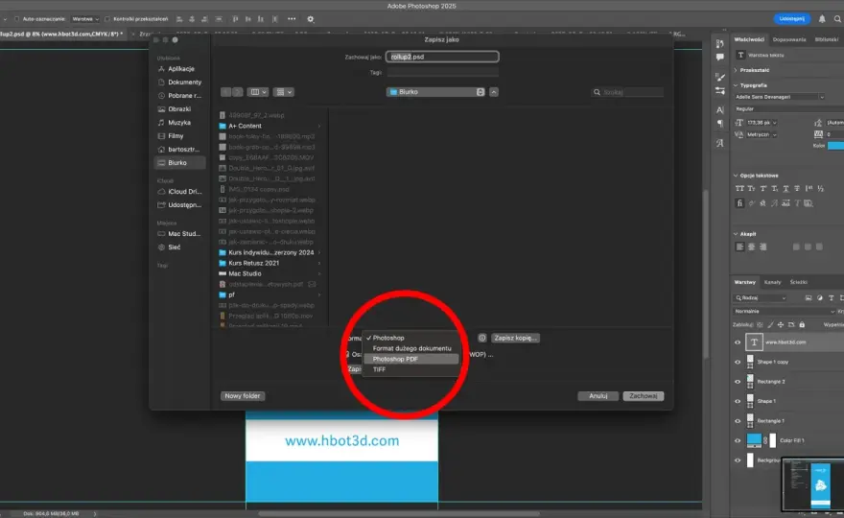This screenshot has height=518, width=844.
Task: Click the Anuluj button
Action: tap(598, 396)
